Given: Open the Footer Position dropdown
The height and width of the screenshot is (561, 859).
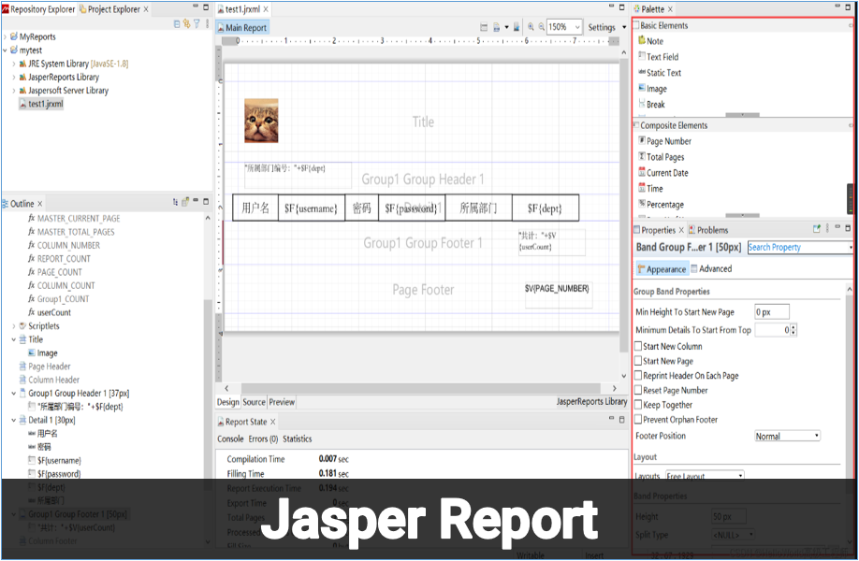Looking at the screenshot, I should [787, 436].
